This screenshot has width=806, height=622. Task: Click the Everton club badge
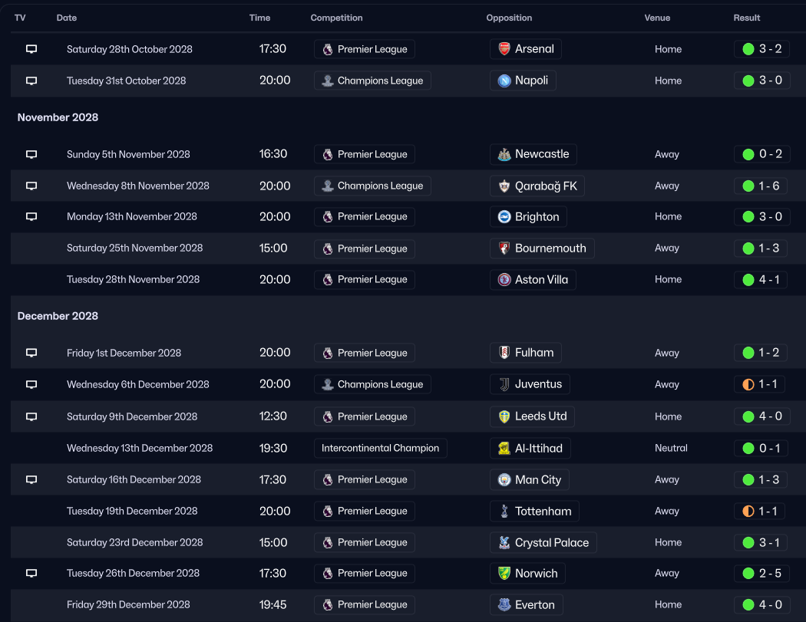(504, 604)
